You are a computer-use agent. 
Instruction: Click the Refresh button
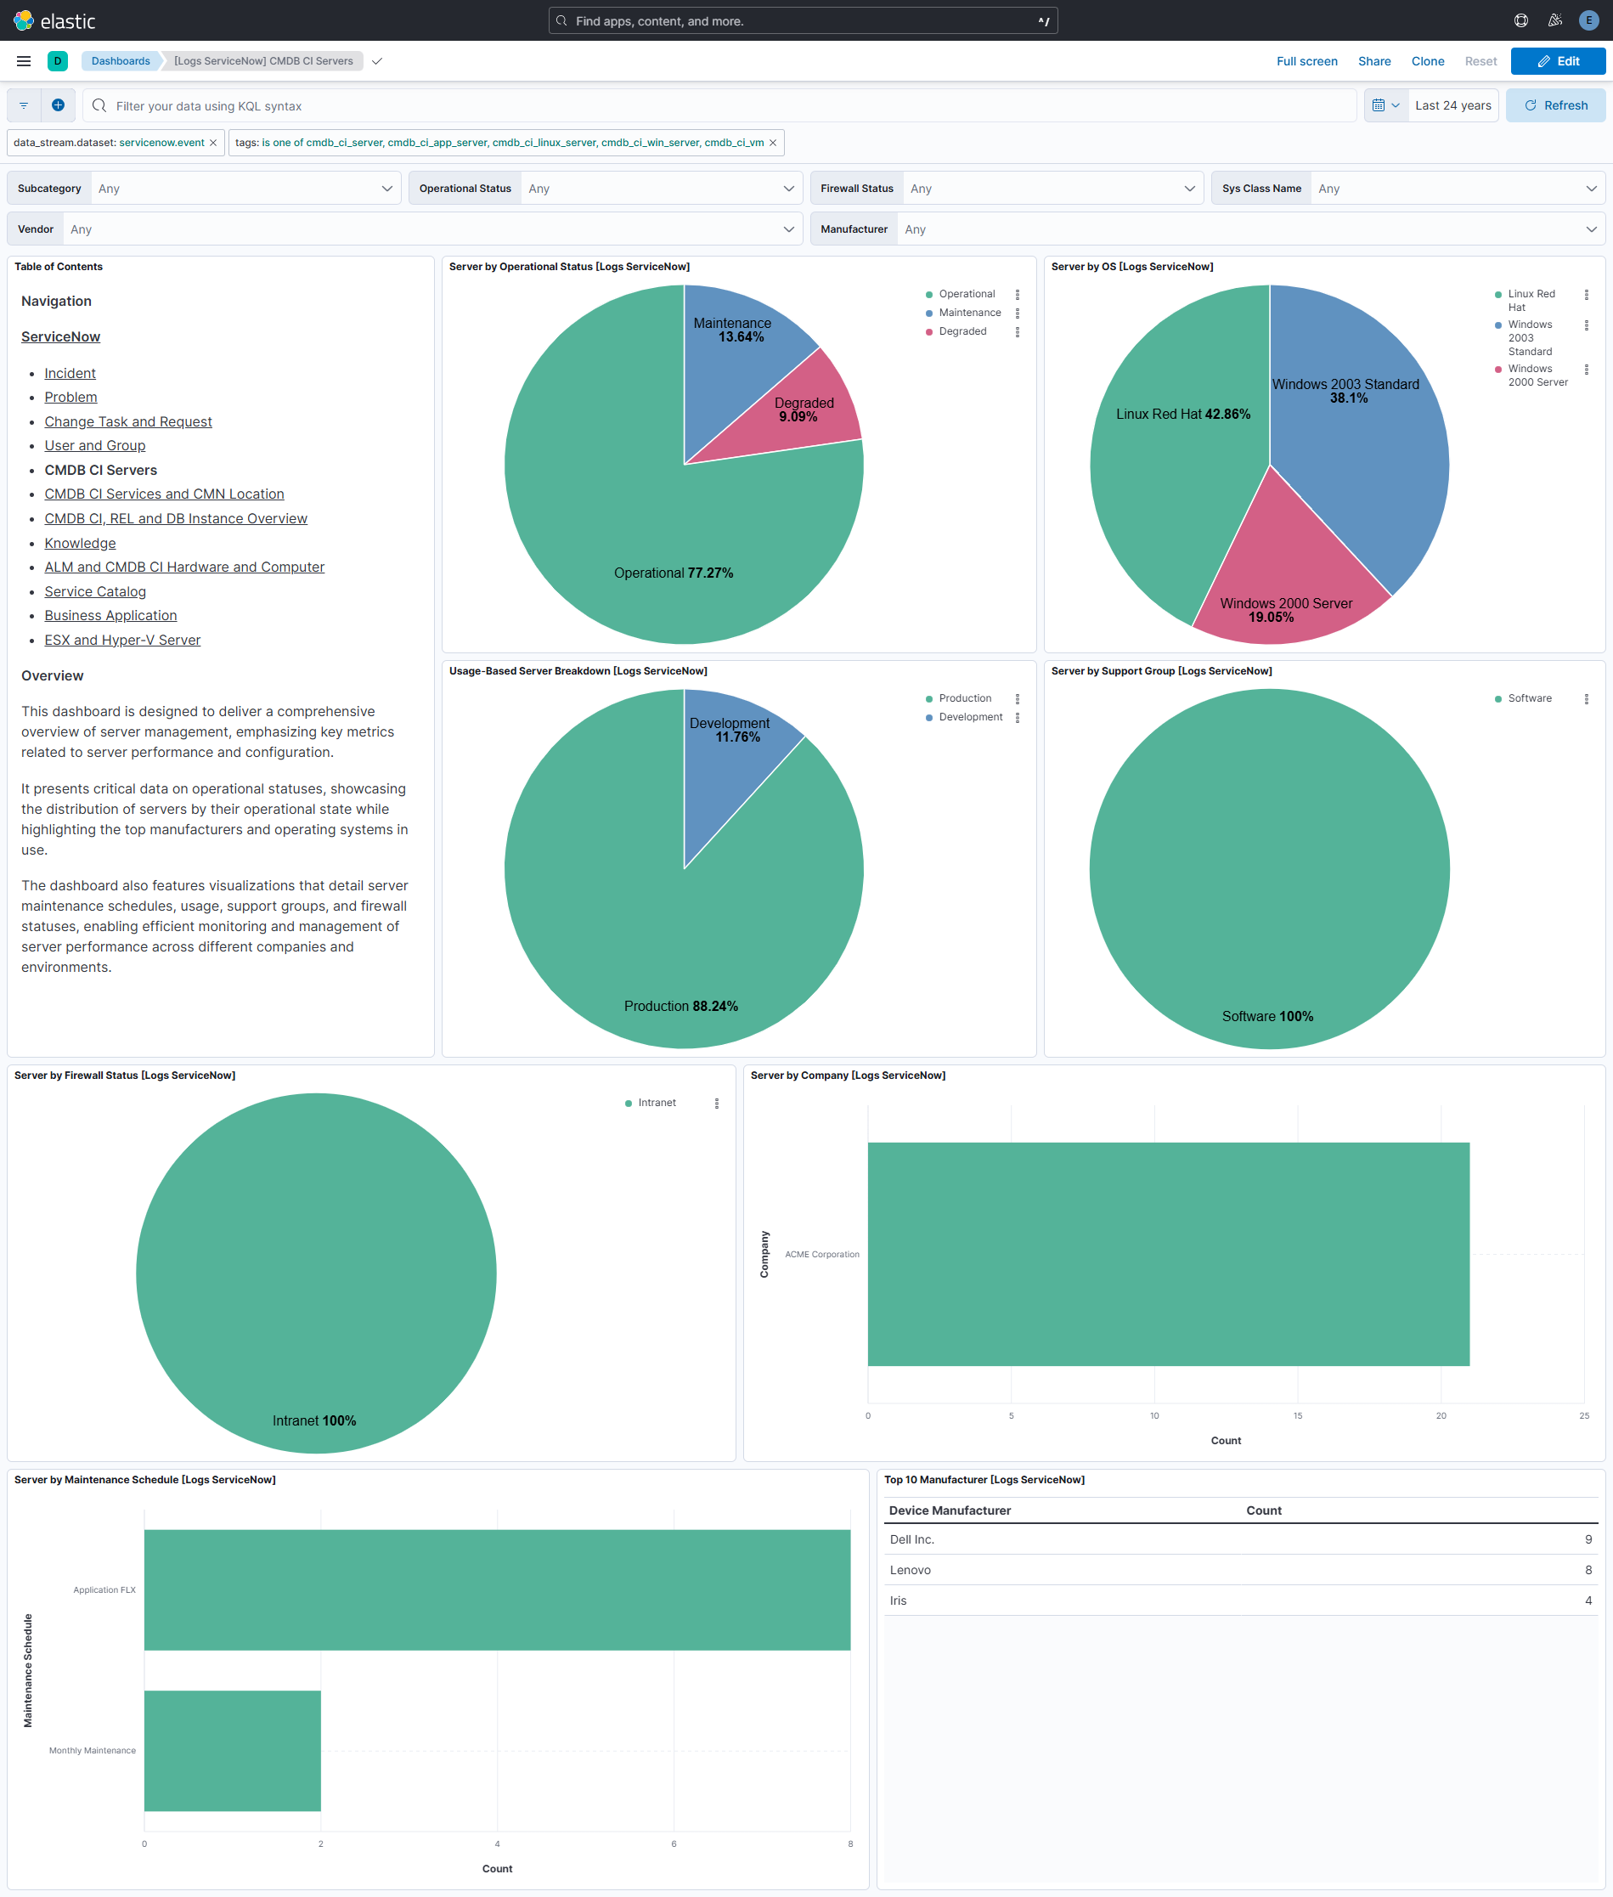click(x=1555, y=104)
